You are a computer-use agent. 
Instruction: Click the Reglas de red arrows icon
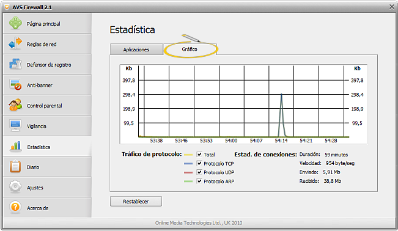point(15,43)
